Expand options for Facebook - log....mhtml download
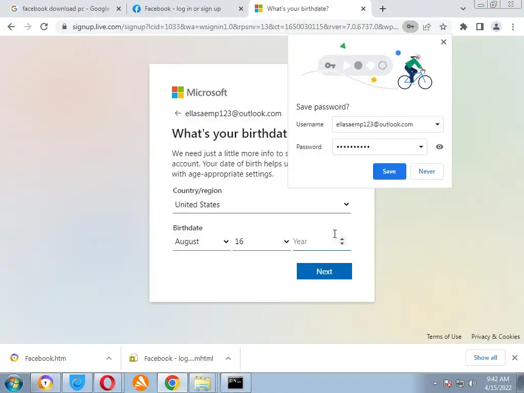Screen dimensions: 524x393 click(228, 358)
